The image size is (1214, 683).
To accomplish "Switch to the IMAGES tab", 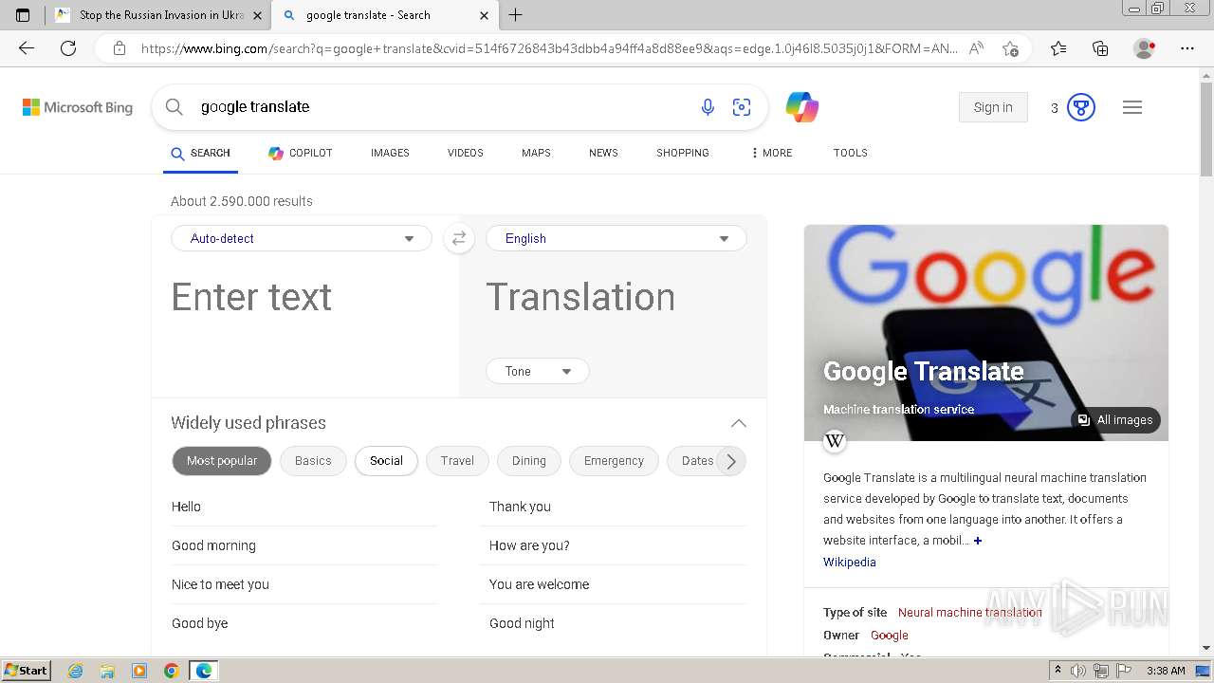I will coord(390,153).
